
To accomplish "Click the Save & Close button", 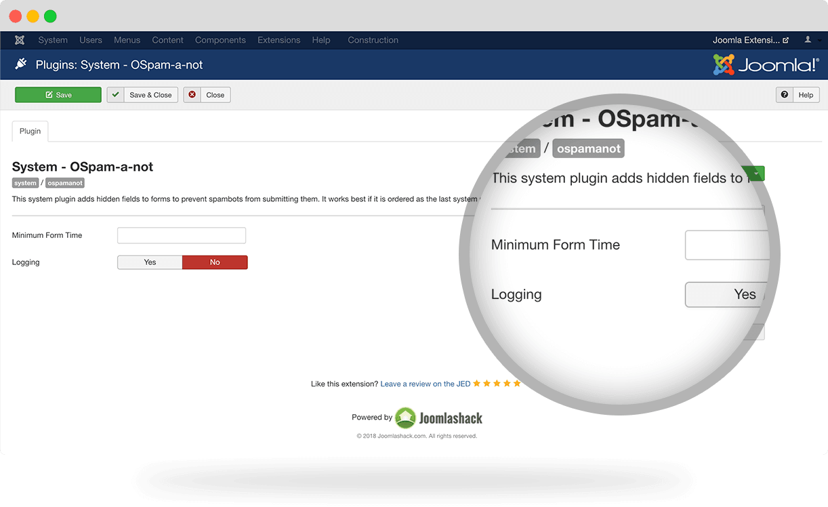I will coord(142,95).
